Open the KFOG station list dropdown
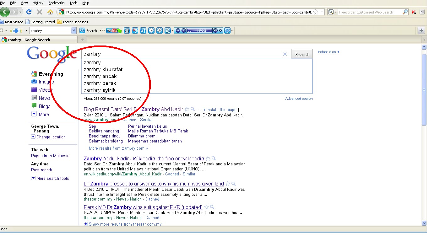The height and width of the screenshot is (241, 429). 210,30
